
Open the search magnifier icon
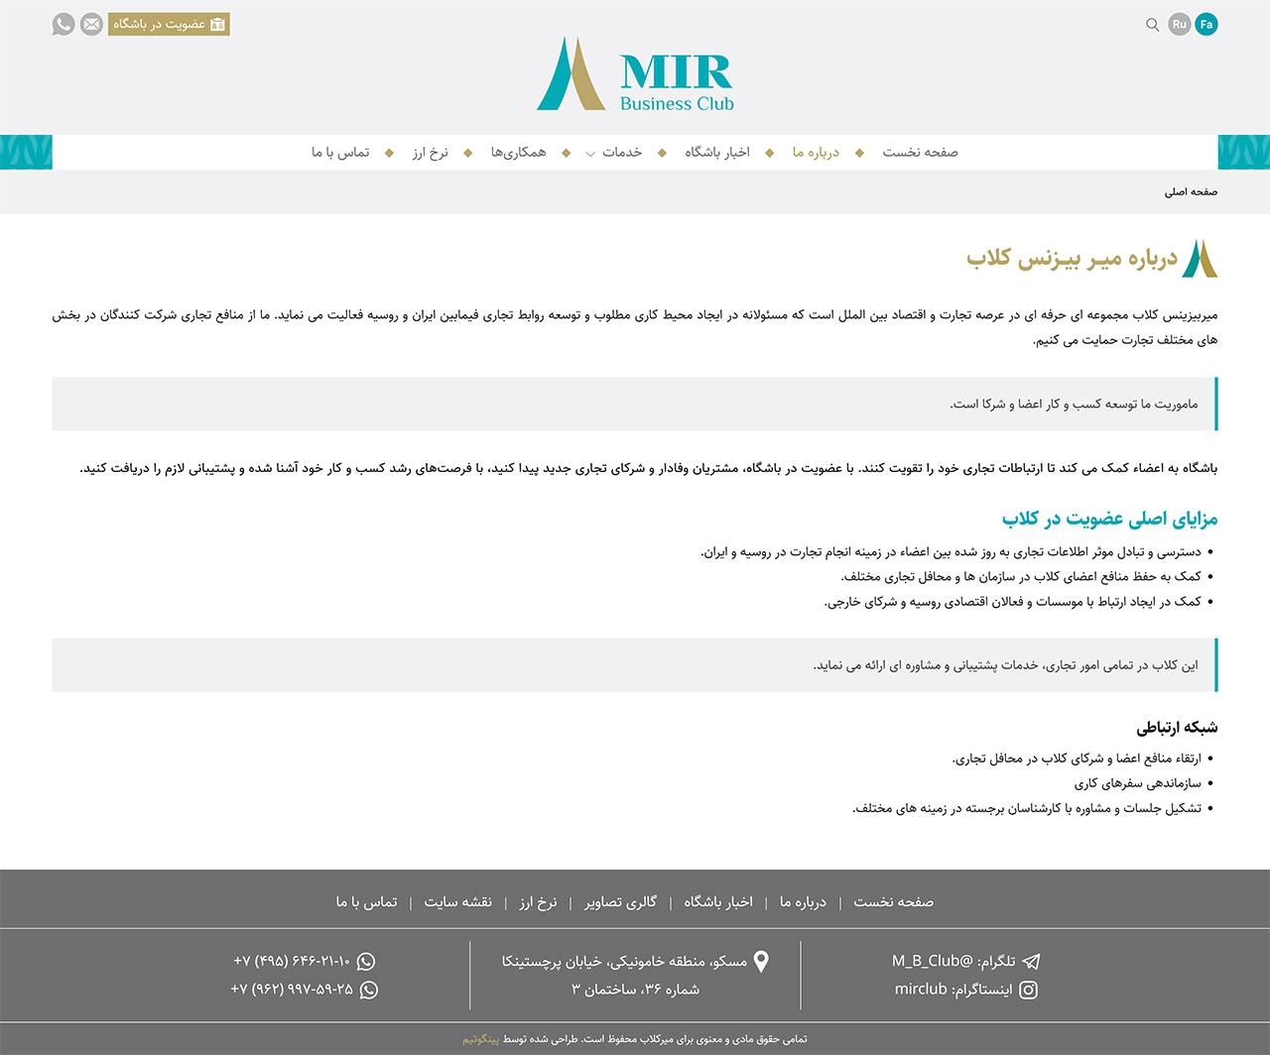(1152, 25)
